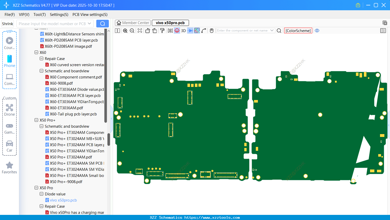Toggle the 3D view mode
Screen dimensions: 390x220
tap(183, 31)
